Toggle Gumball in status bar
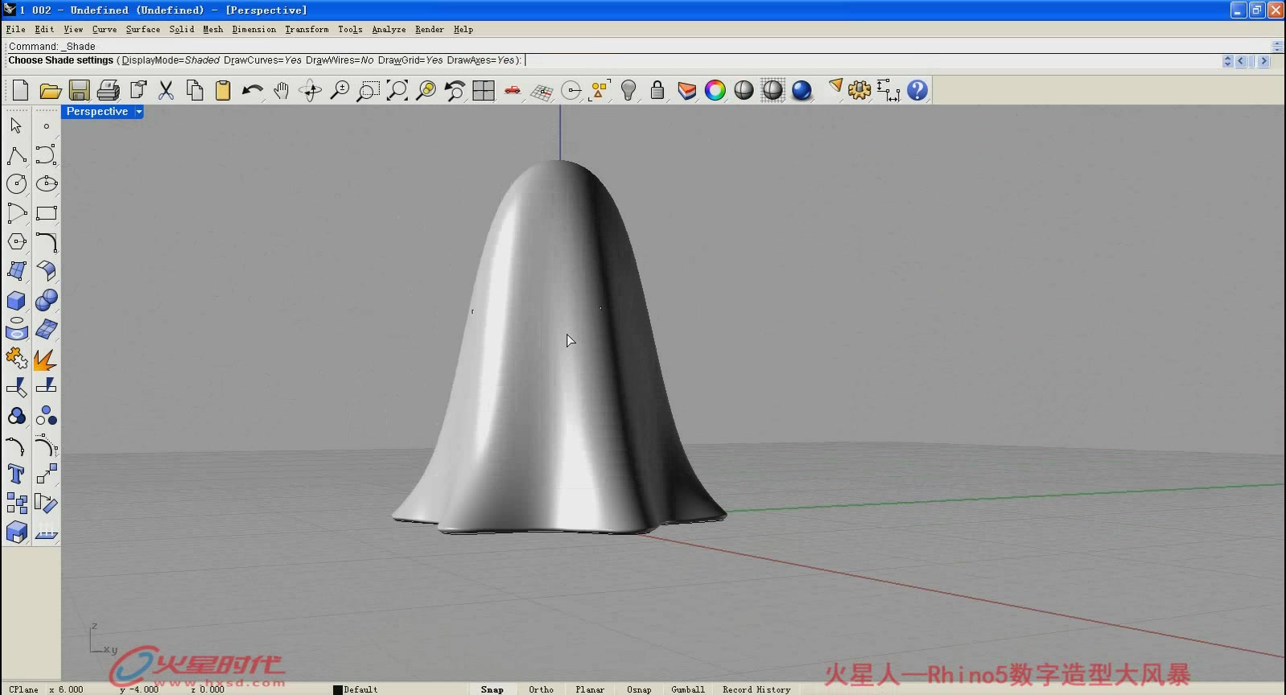The image size is (1286, 695). tap(688, 689)
